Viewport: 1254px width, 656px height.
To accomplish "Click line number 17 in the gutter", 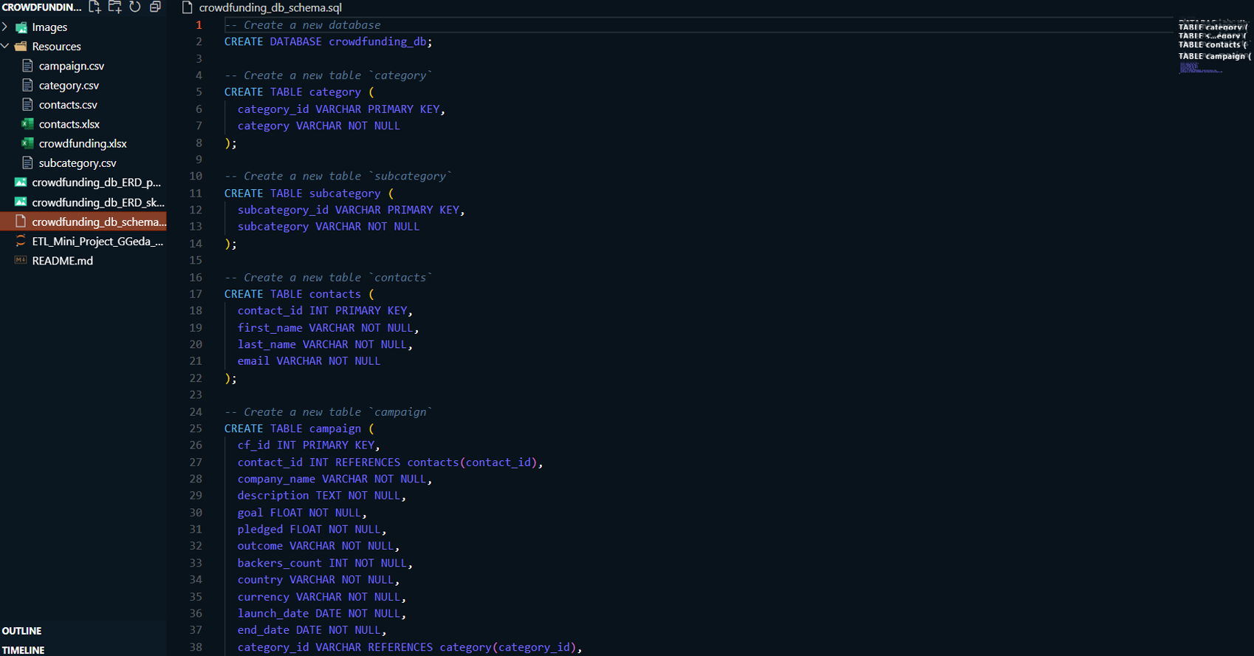I will (x=196, y=294).
